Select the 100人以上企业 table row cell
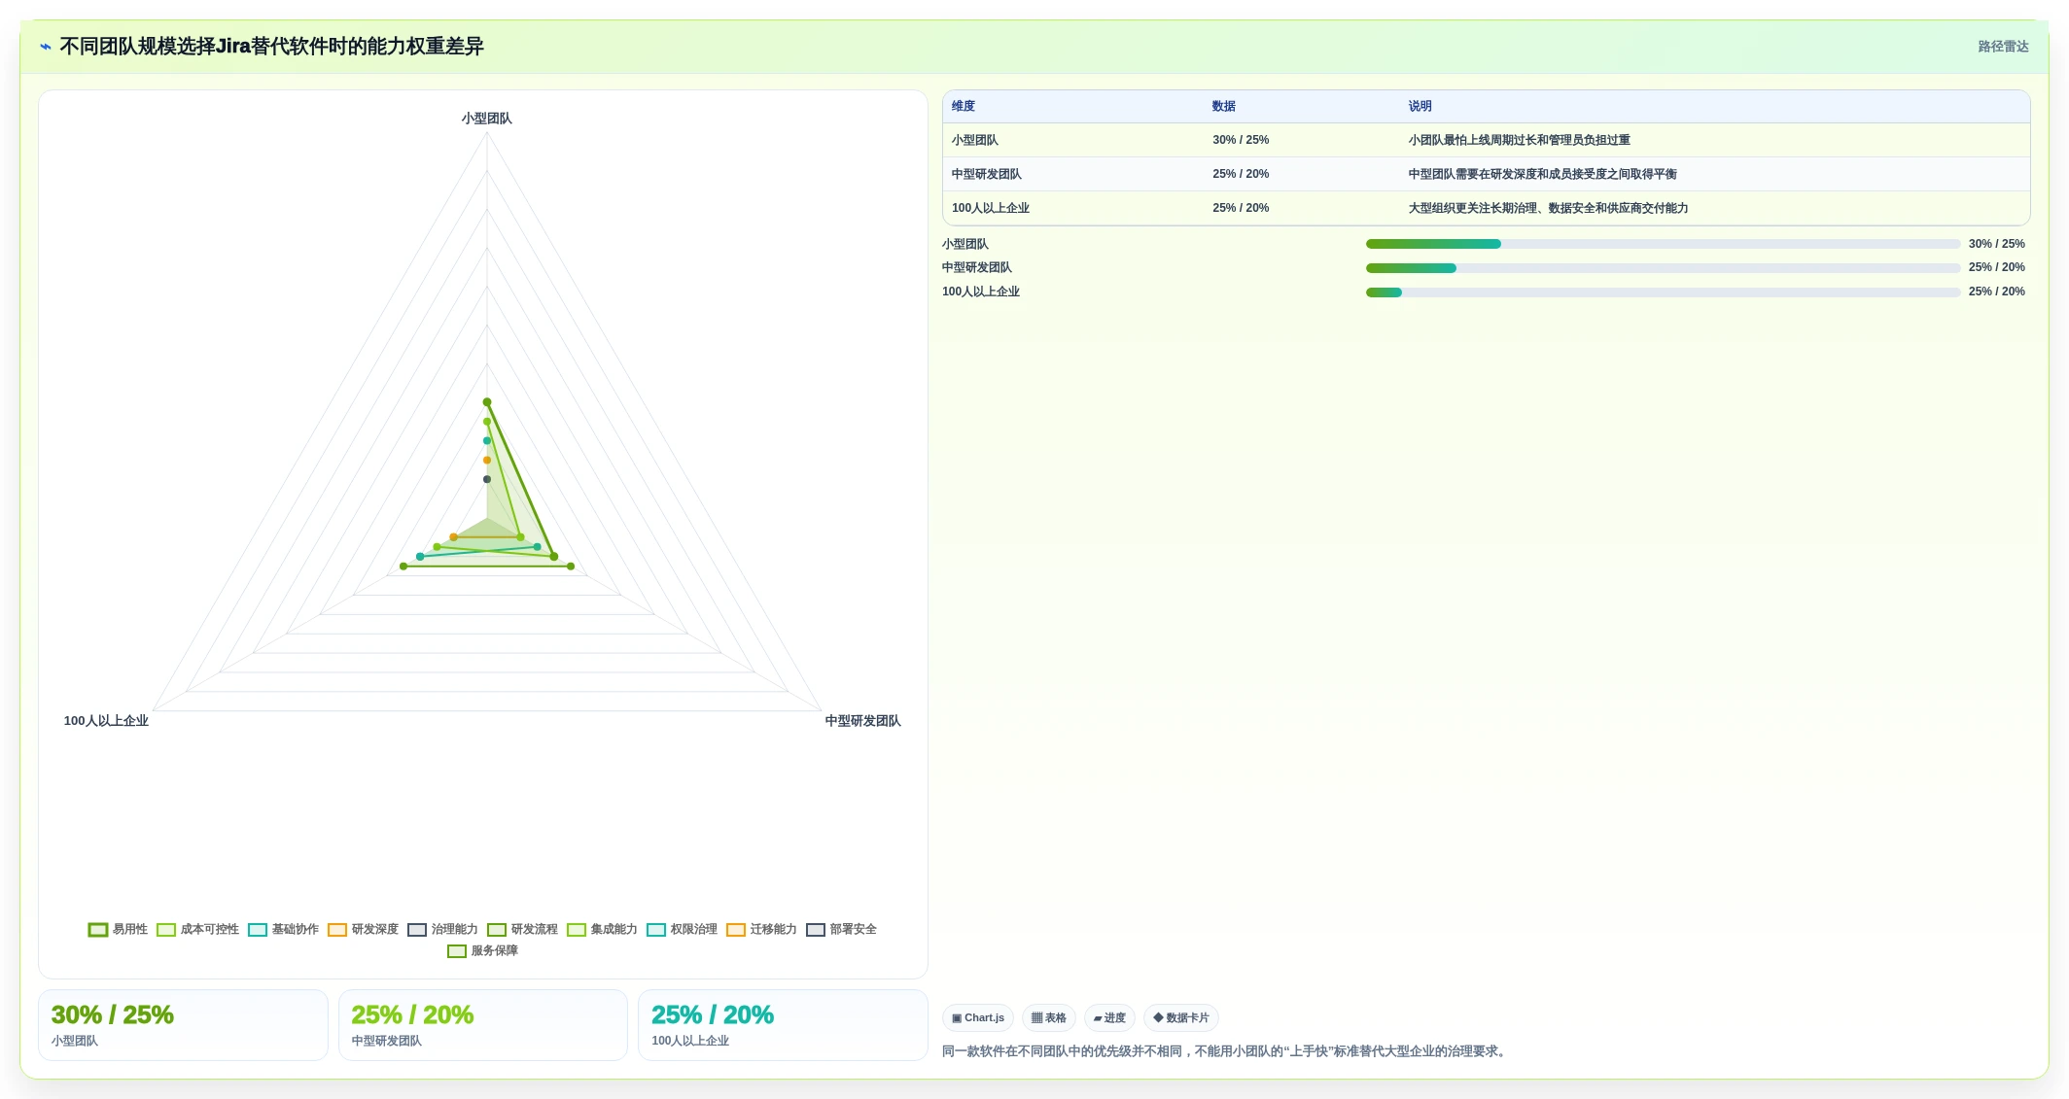2069x1099 pixels. [991, 208]
